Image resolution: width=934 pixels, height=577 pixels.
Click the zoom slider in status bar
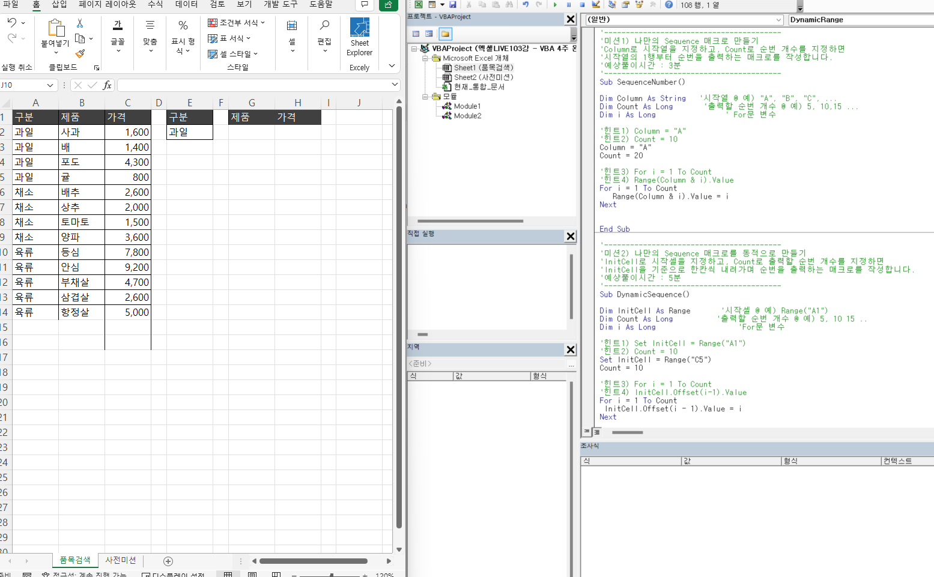pyautogui.click(x=331, y=575)
